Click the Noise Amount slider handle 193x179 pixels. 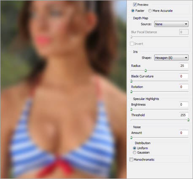pos(131,137)
